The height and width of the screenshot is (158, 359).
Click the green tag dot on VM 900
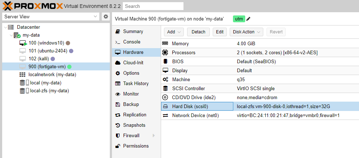69,67
